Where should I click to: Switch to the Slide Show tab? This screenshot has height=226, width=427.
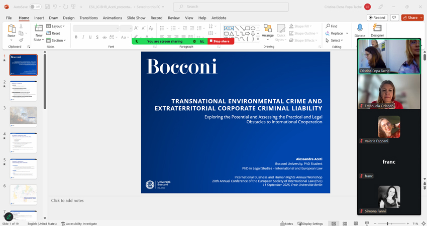tap(136, 18)
